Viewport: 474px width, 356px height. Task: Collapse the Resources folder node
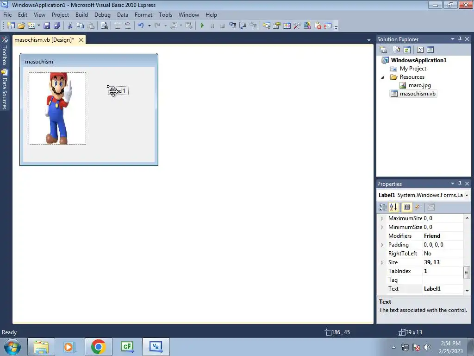pyautogui.click(x=382, y=77)
